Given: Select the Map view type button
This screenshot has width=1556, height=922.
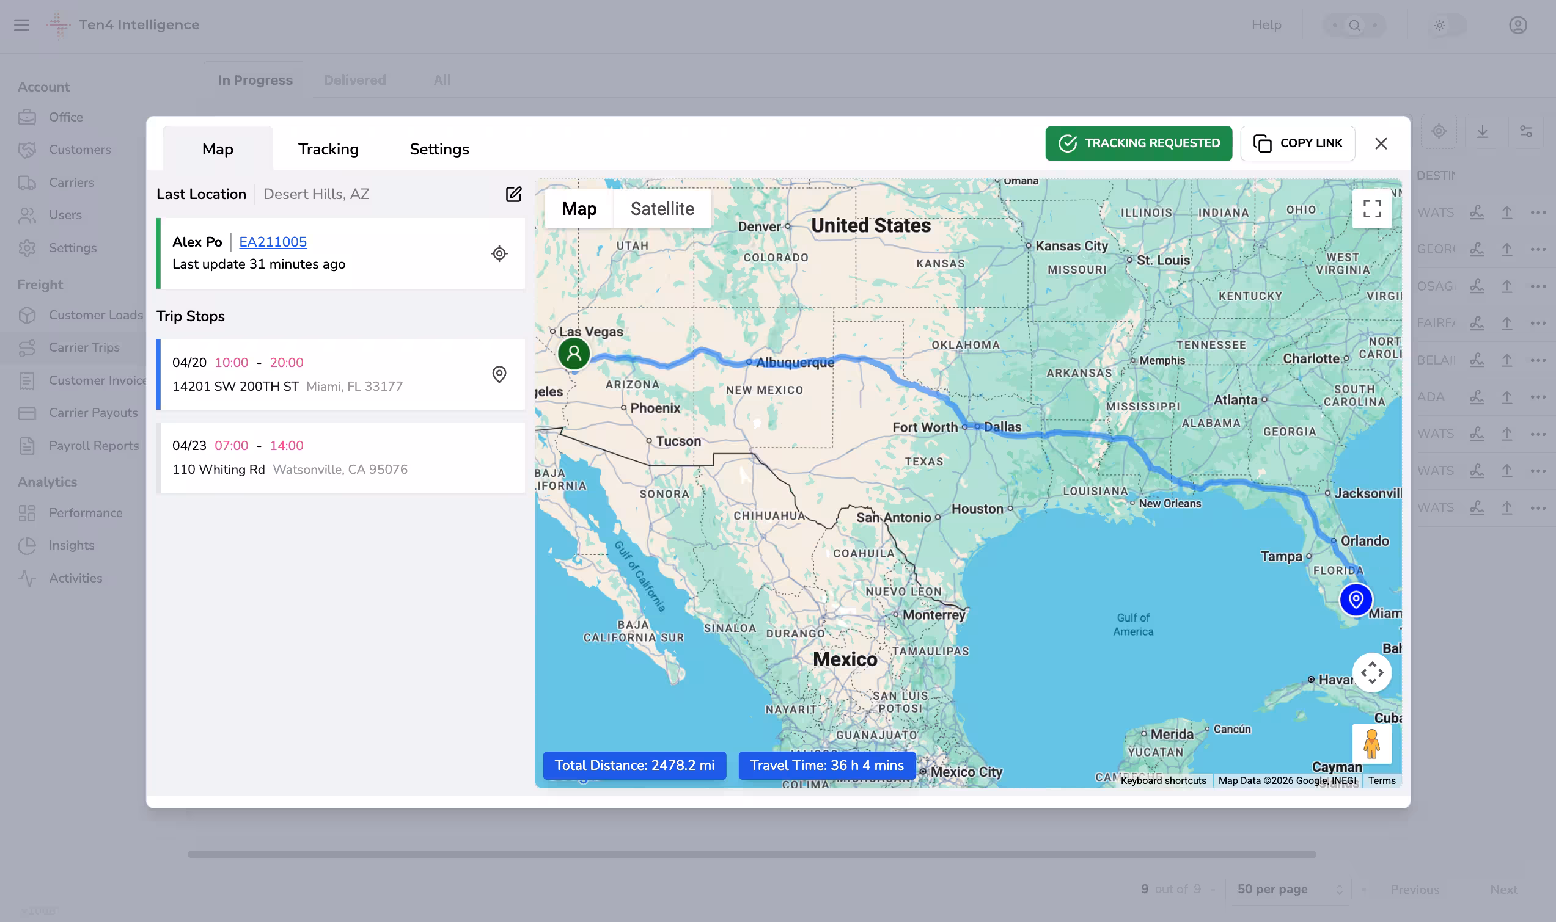Looking at the screenshot, I should coord(579,209).
